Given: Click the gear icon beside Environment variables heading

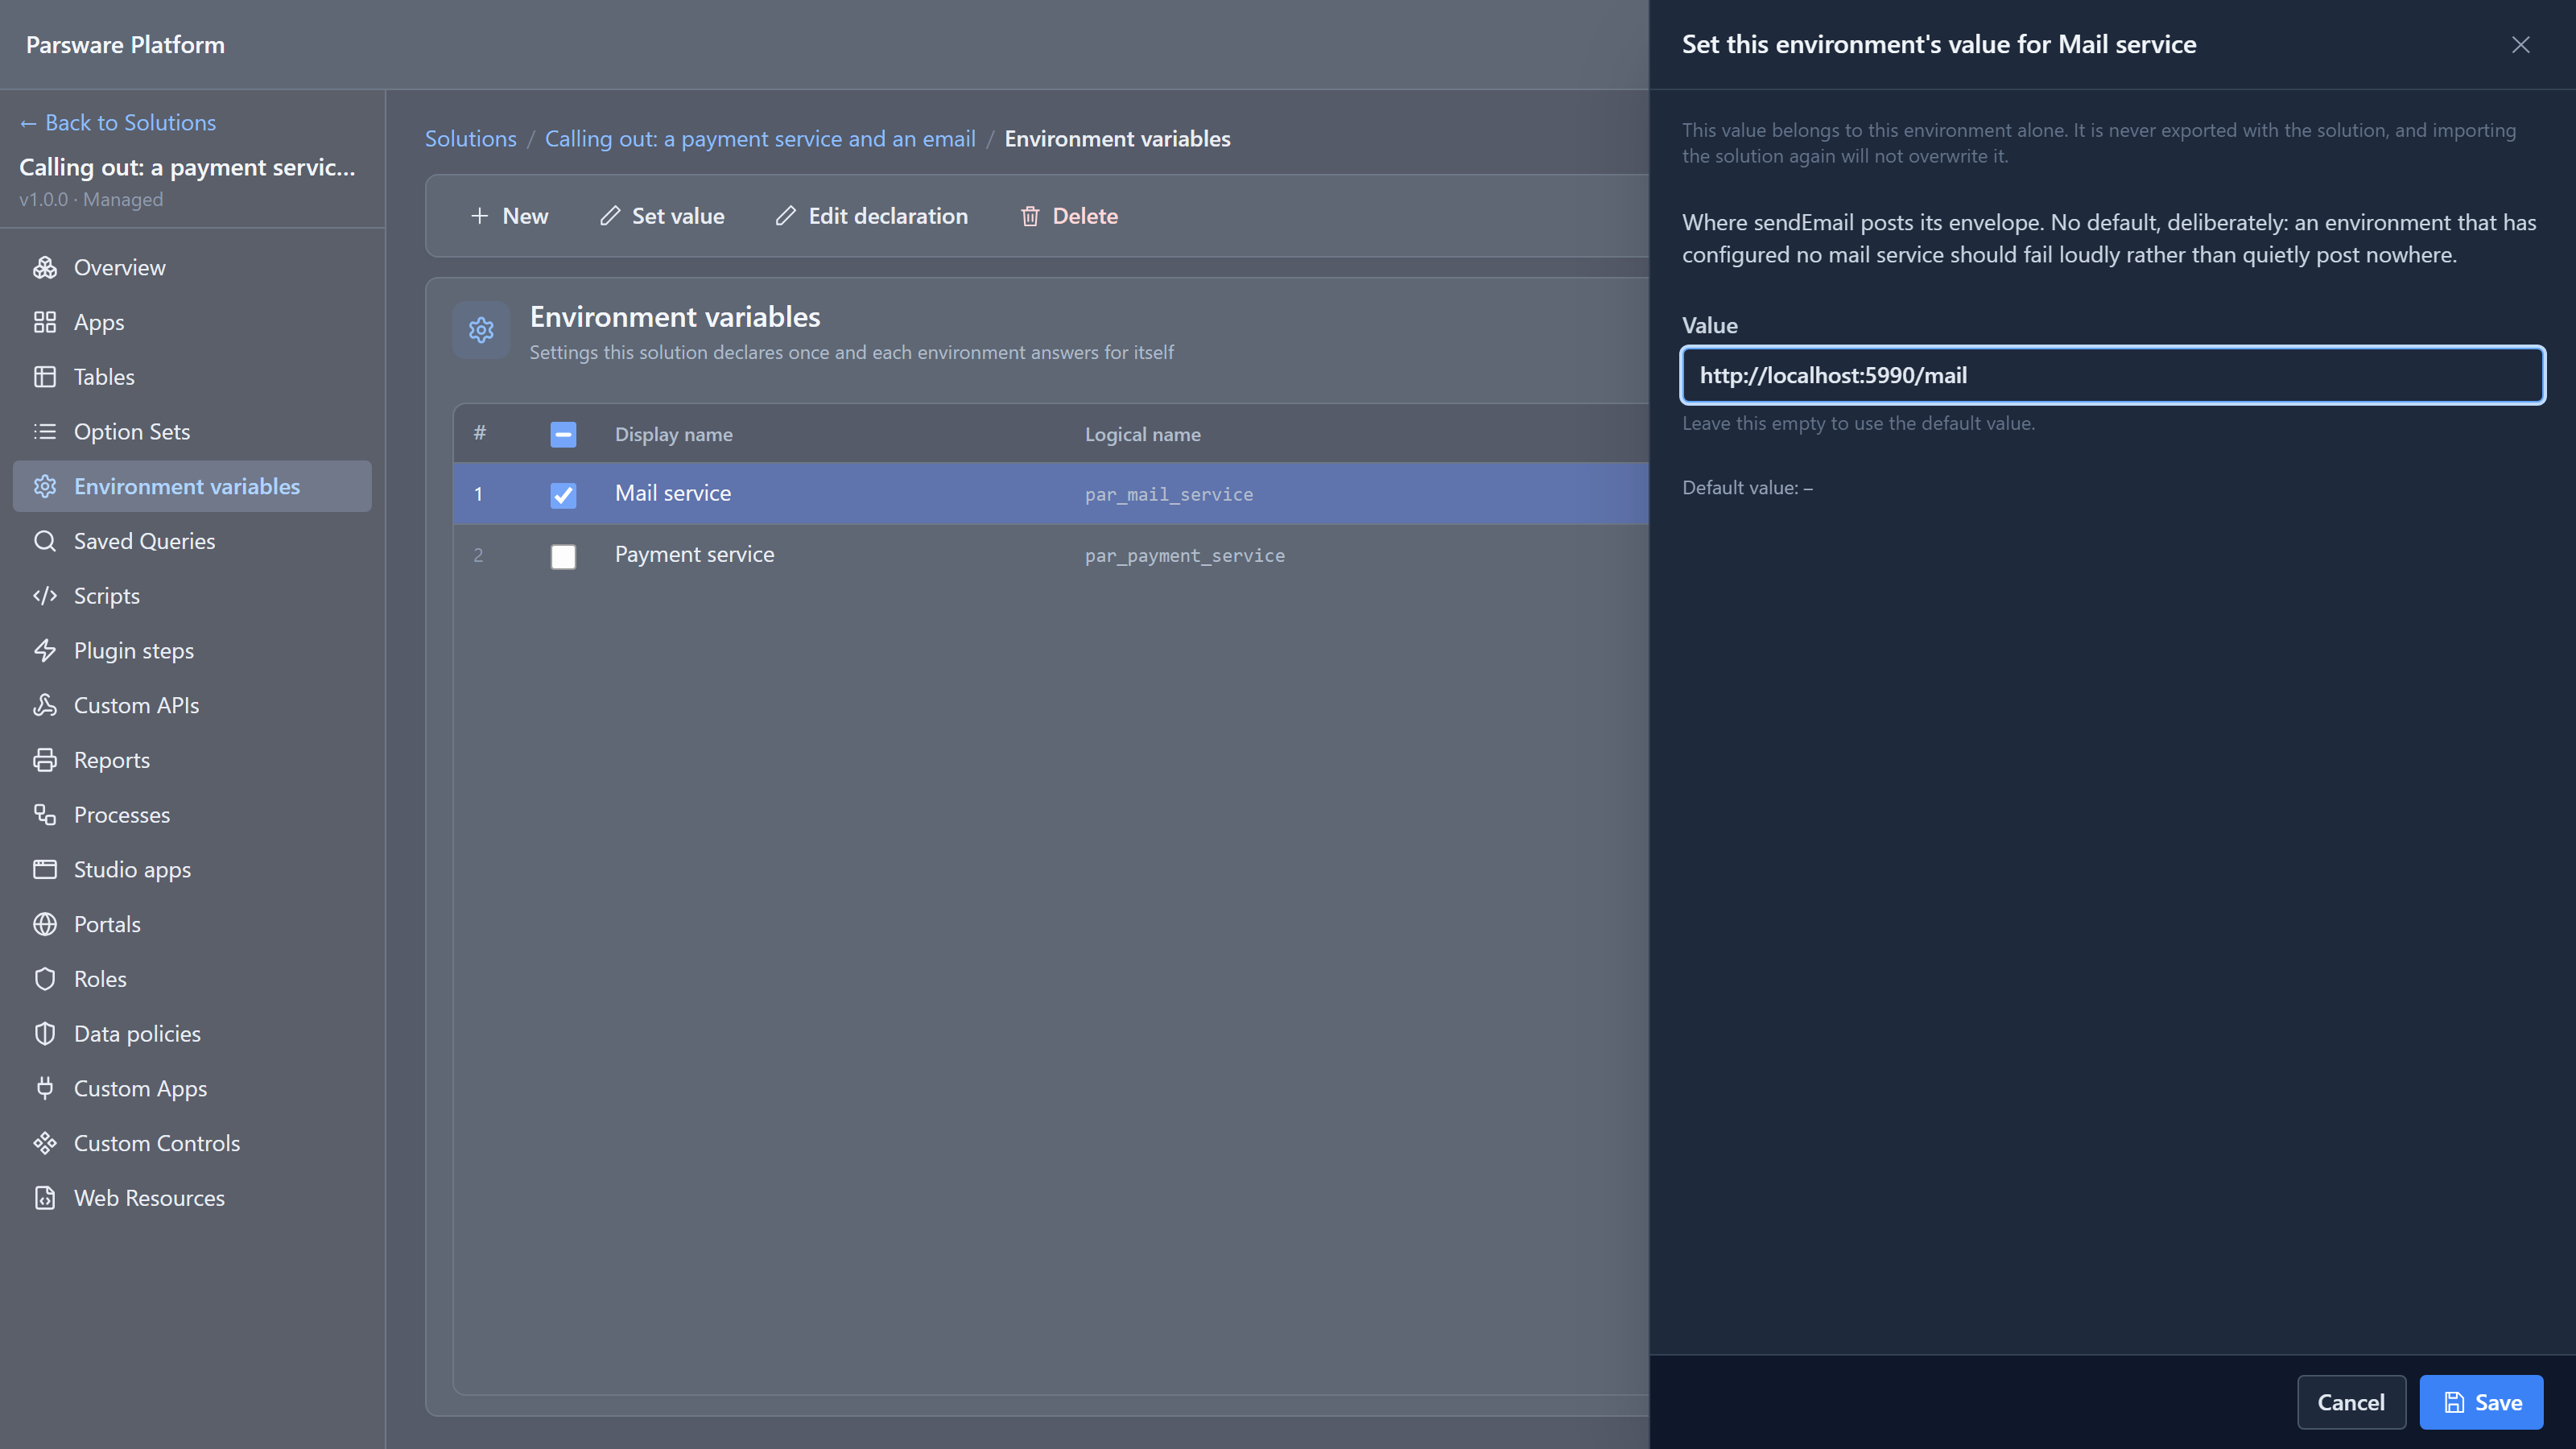Looking at the screenshot, I should pos(481,330).
